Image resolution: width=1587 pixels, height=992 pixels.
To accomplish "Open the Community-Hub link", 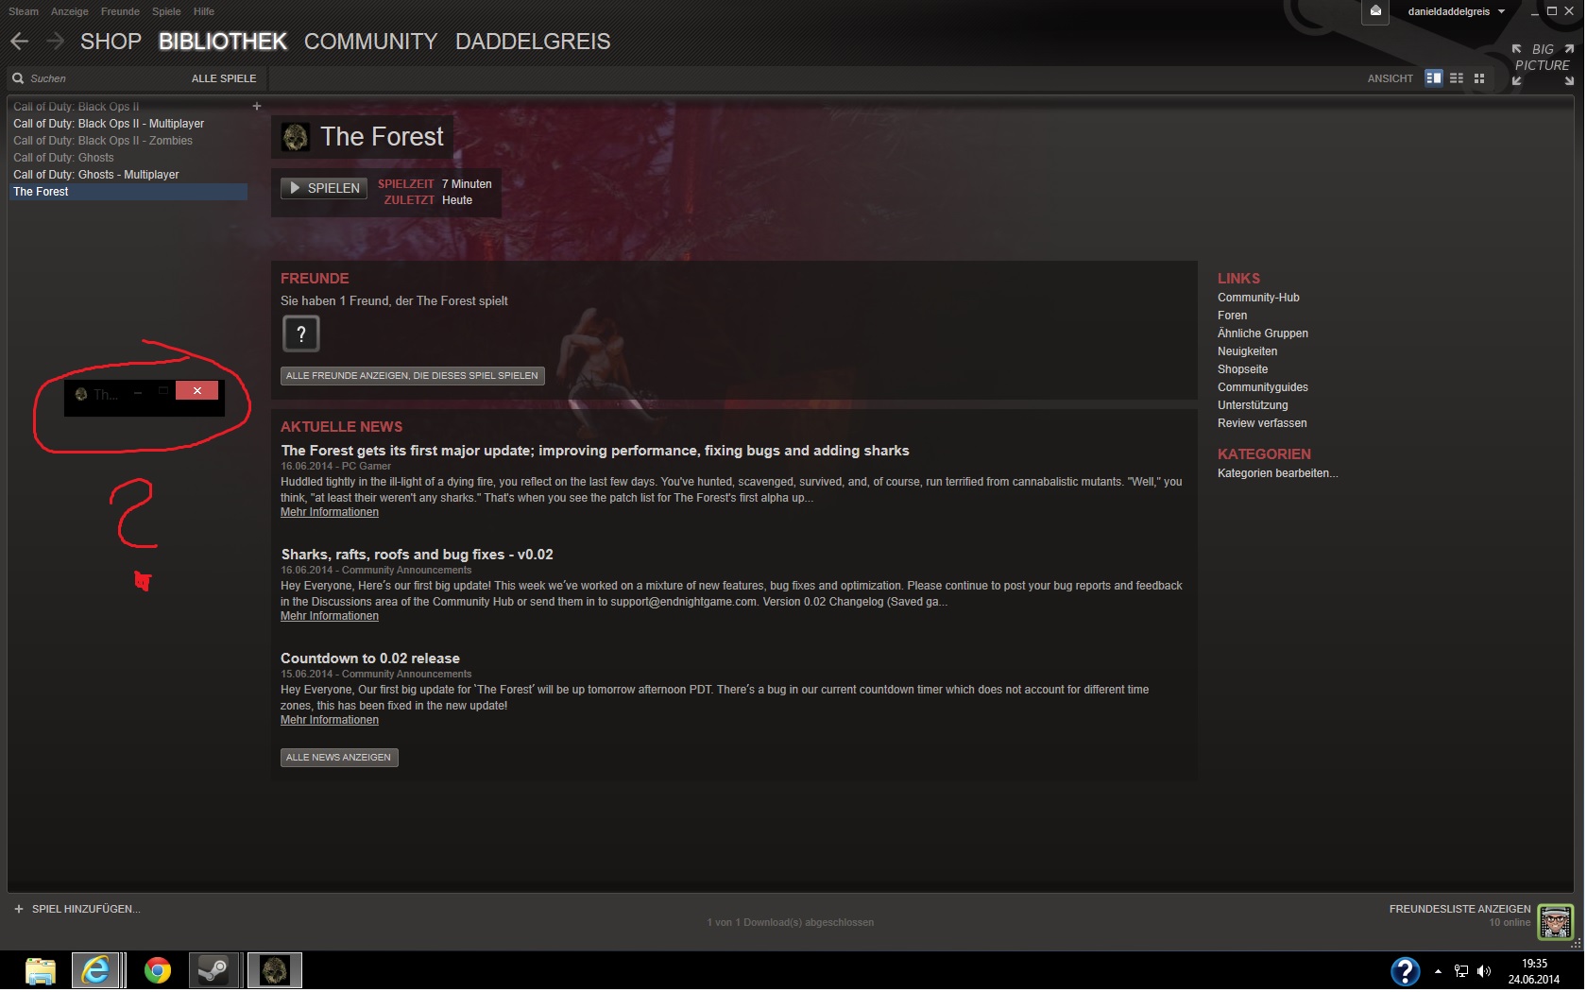I will 1258,298.
